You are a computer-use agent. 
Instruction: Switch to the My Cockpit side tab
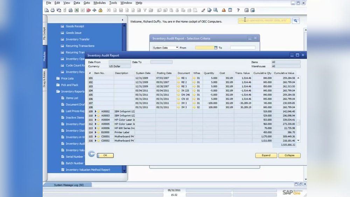(44, 34)
